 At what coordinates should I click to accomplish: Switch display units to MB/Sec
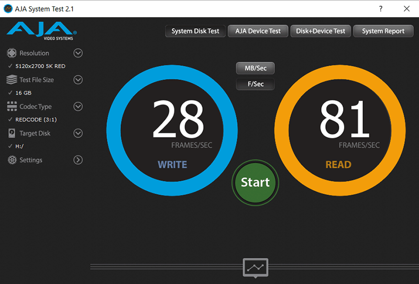pos(256,68)
